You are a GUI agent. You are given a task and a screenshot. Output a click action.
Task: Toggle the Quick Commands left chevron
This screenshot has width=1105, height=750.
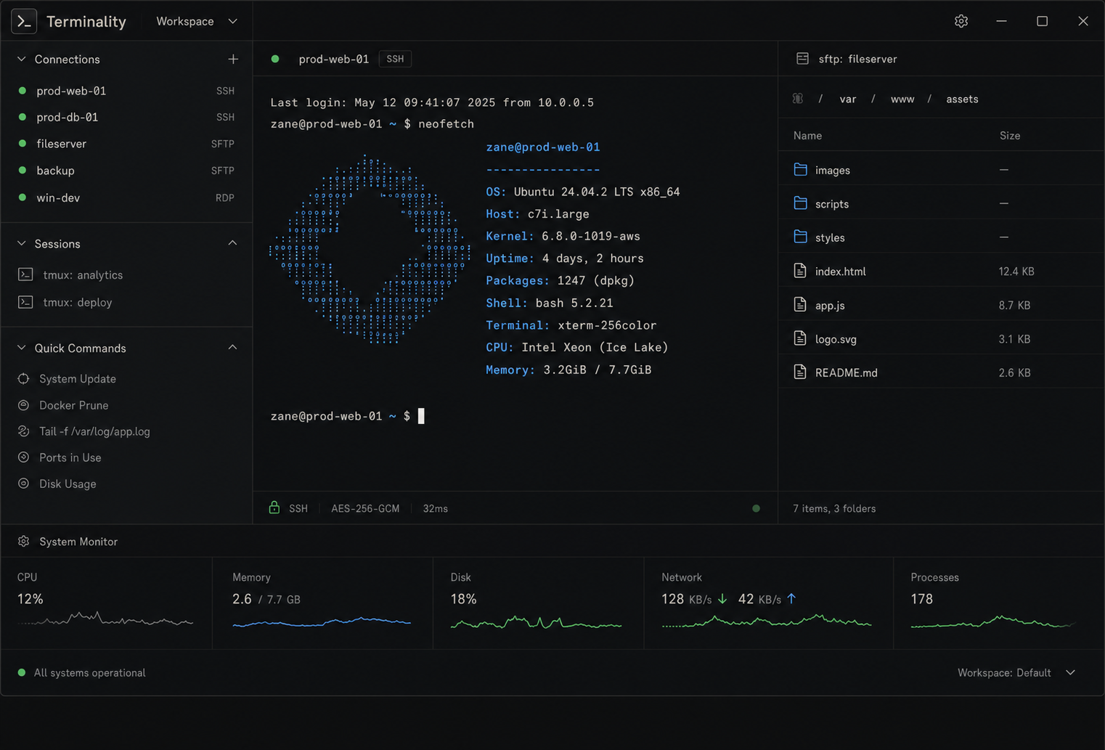pyautogui.click(x=22, y=348)
